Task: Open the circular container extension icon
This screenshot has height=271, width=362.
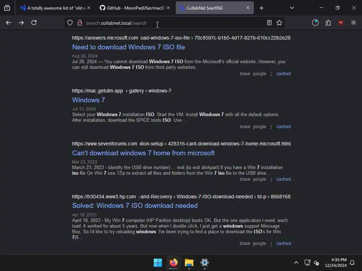Action: (x=315, y=23)
